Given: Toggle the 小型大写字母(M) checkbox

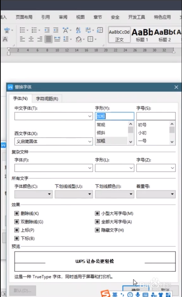Looking at the screenshot, I should (x=97, y=213).
